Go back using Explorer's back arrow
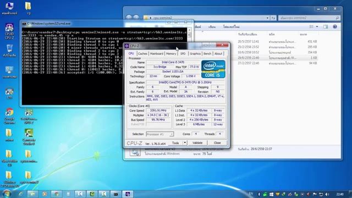 click(x=129, y=18)
